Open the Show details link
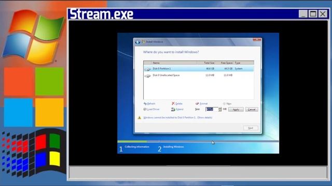The image size is (332, 186). [205, 117]
